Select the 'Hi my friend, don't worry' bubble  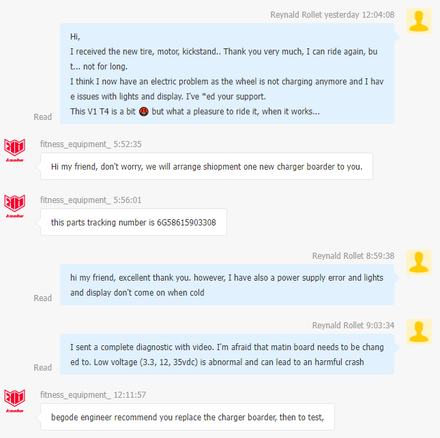click(x=207, y=166)
